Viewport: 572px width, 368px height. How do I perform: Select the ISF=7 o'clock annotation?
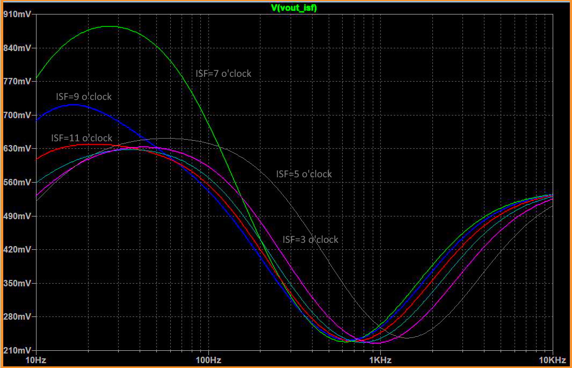click(223, 74)
